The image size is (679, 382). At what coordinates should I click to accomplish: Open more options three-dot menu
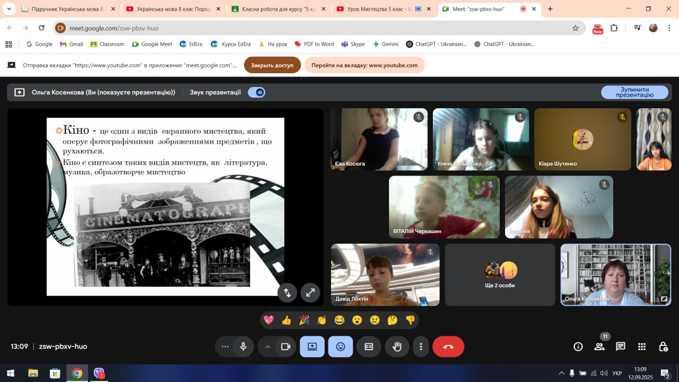click(421, 346)
